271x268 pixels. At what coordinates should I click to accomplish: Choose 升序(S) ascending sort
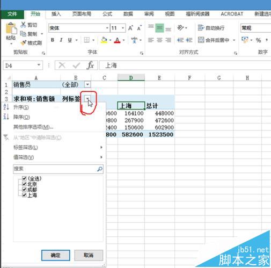pos(54,107)
